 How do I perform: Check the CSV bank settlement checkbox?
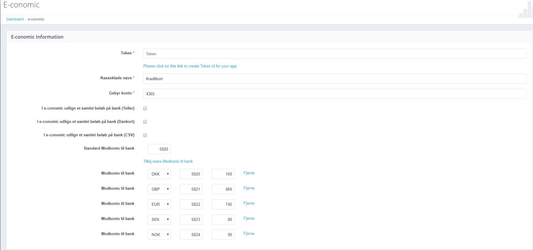(x=145, y=135)
